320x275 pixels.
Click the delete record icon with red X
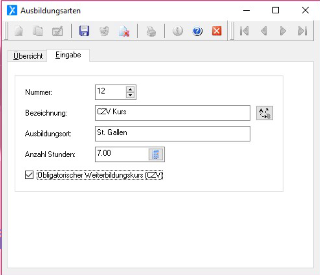(124, 32)
